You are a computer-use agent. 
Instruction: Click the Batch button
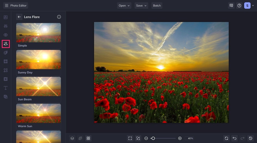pyautogui.click(x=157, y=5)
